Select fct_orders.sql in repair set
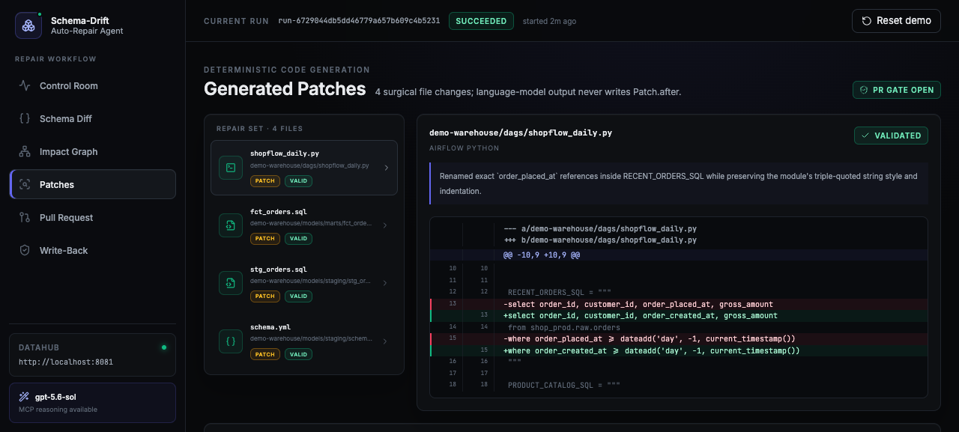Image resolution: width=959 pixels, height=432 pixels. (x=304, y=225)
